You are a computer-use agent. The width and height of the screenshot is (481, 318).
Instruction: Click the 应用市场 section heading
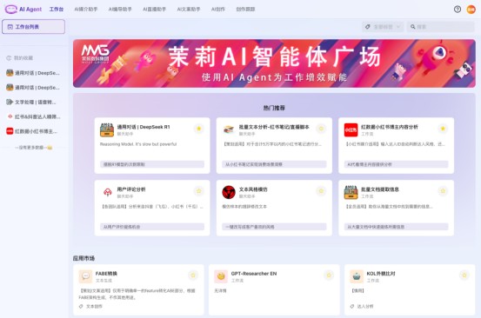[84, 258]
